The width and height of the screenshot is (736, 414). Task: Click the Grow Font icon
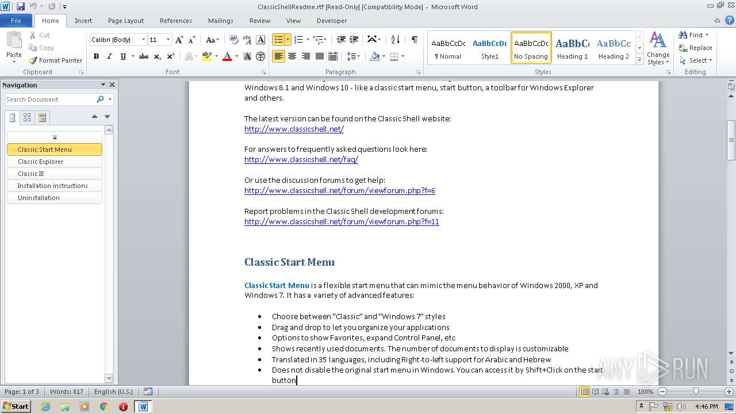179,40
